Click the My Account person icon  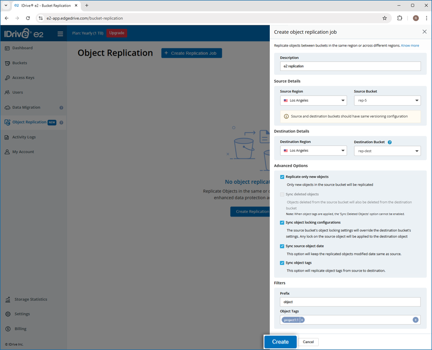7,152
